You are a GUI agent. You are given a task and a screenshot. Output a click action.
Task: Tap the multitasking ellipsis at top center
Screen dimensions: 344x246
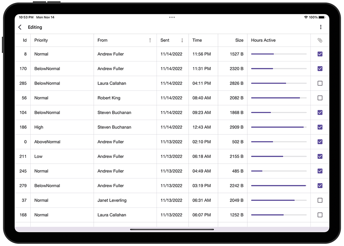click(x=172, y=17)
